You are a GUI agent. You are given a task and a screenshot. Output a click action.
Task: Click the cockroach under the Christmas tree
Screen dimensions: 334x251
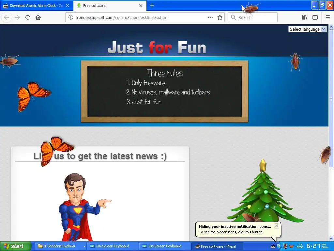[x=251, y=217]
